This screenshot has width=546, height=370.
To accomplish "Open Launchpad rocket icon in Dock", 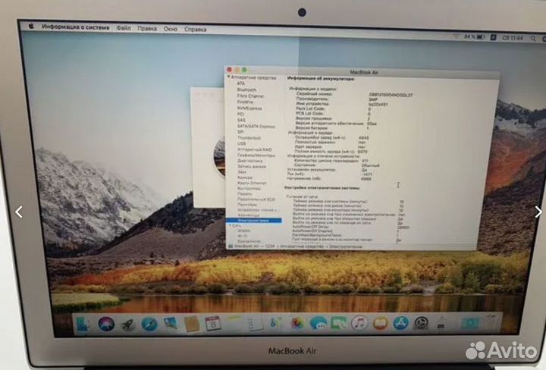I will pyautogui.click(x=128, y=325).
